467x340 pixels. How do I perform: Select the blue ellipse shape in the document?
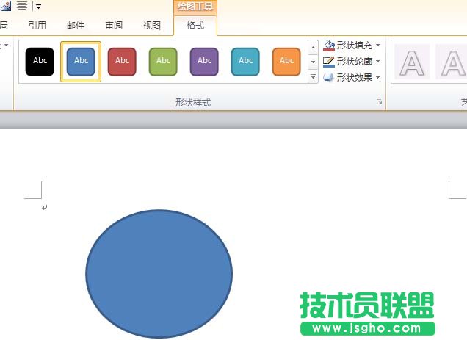(x=159, y=274)
